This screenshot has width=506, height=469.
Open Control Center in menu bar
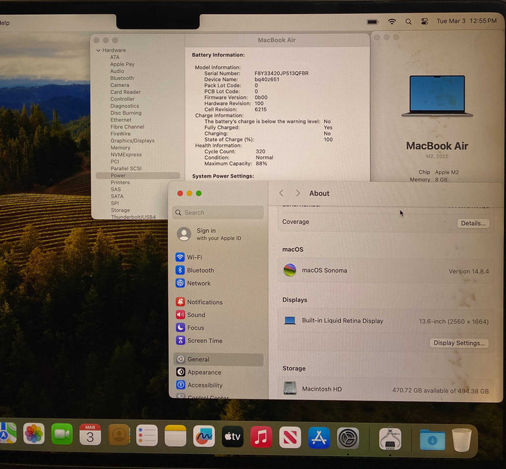pos(425,21)
